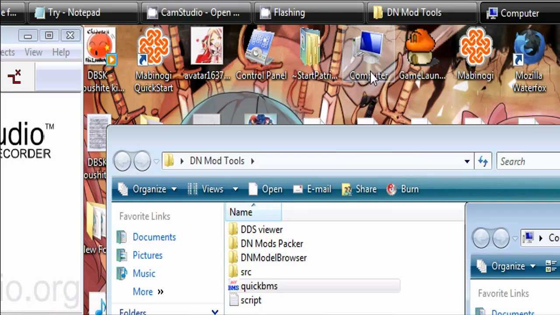Viewport: 560px width, 315px height.
Task: Sort by the Name column header
Action: 254,212
